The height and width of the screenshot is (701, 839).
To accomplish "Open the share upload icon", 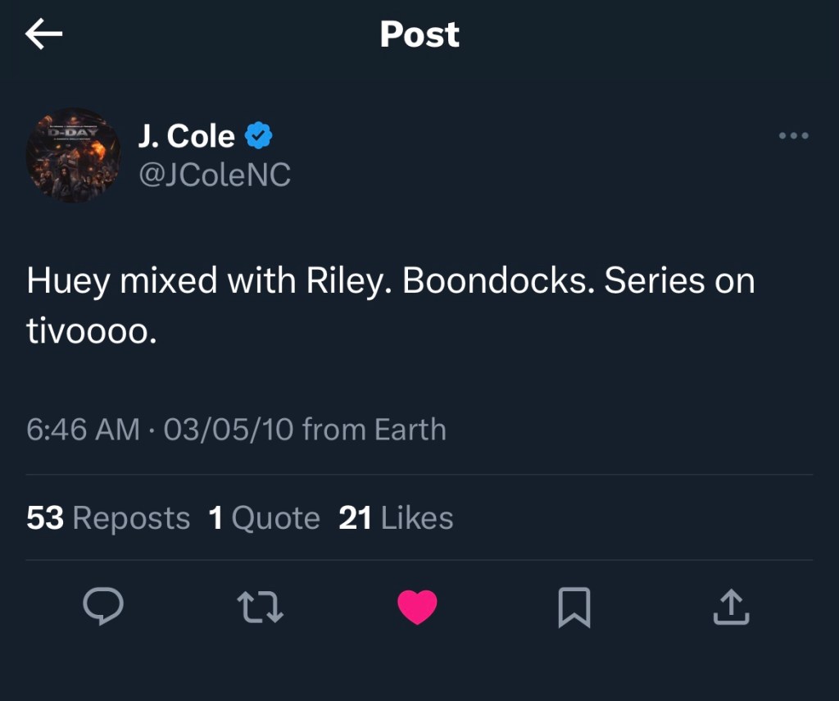I will click(731, 607).
